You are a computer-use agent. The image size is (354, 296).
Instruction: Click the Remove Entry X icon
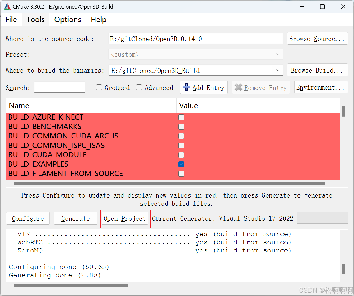(x=238, y=87)
